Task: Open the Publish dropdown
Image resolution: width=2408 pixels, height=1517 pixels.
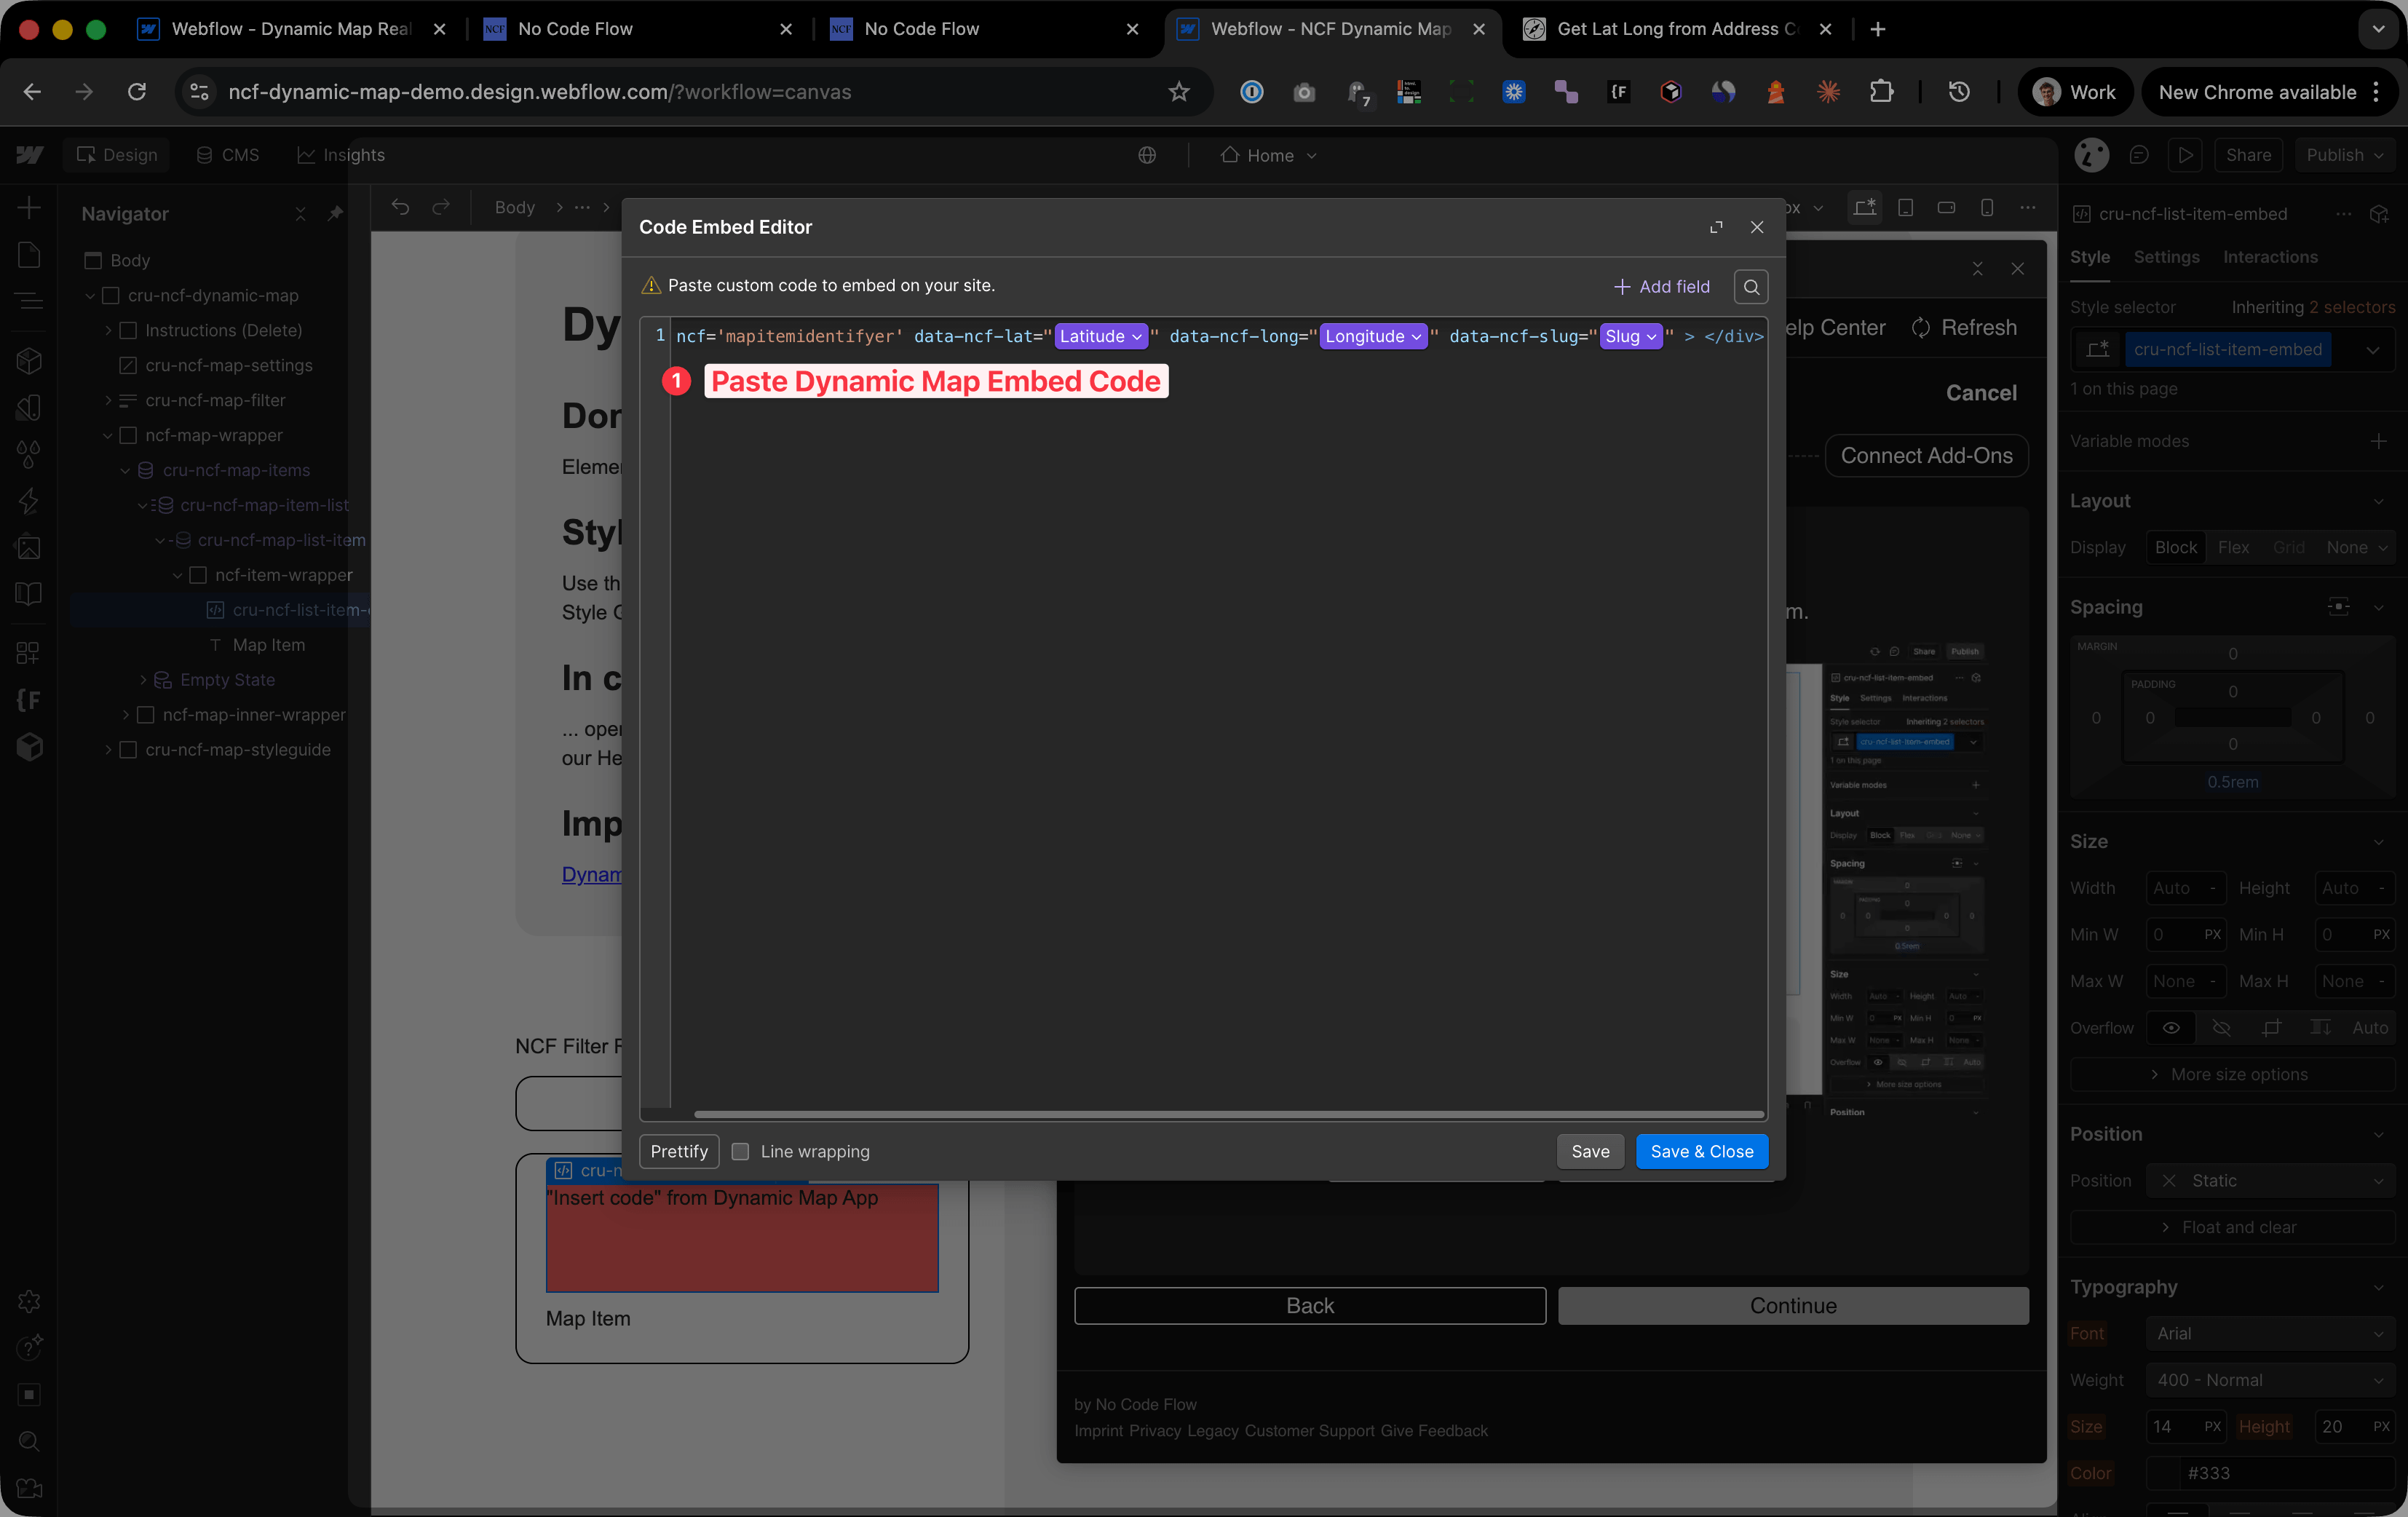Action: click(2345, 155)
